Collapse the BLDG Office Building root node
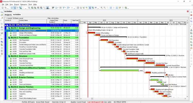Screen dimensions: 193x103 point(6,25)
